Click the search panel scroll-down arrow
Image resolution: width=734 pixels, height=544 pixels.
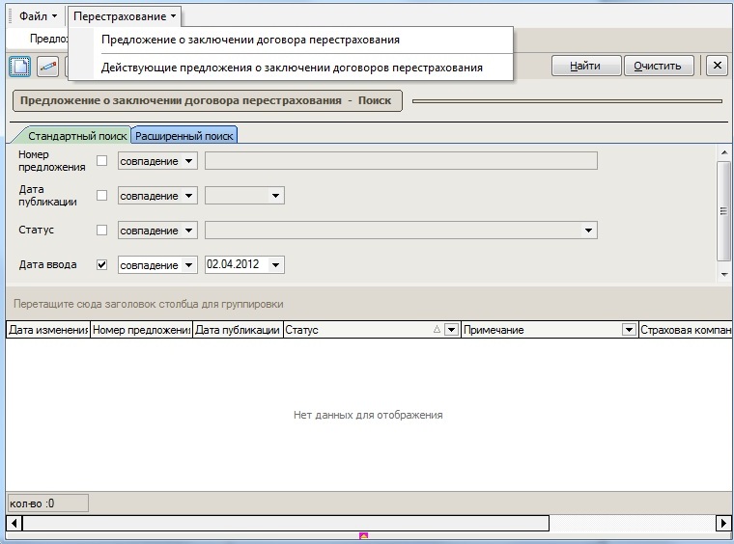pos(724,274)
